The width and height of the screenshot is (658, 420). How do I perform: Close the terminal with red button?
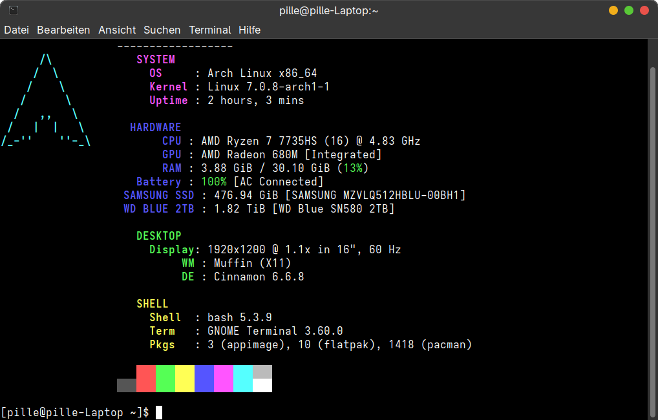click(x=644, y=10)
